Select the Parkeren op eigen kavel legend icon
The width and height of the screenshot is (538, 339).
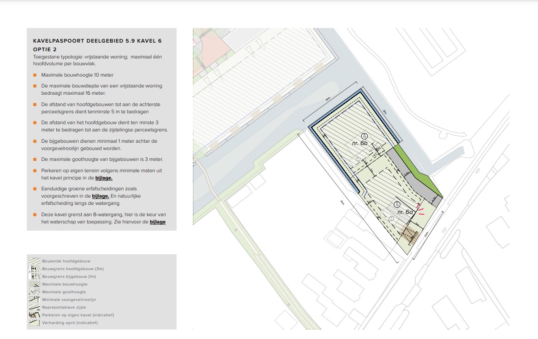[x=35, y=315]
